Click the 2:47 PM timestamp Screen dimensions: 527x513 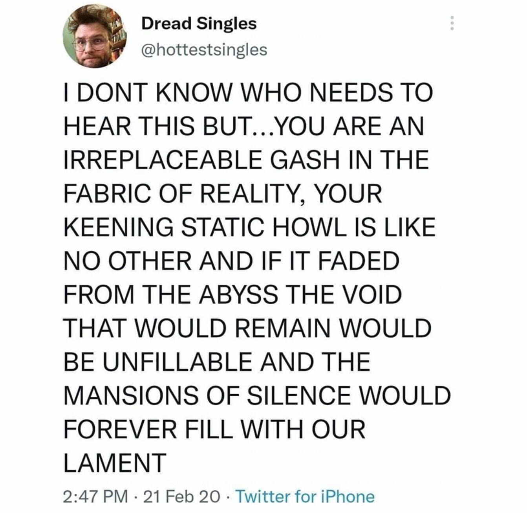coord(95,496)
